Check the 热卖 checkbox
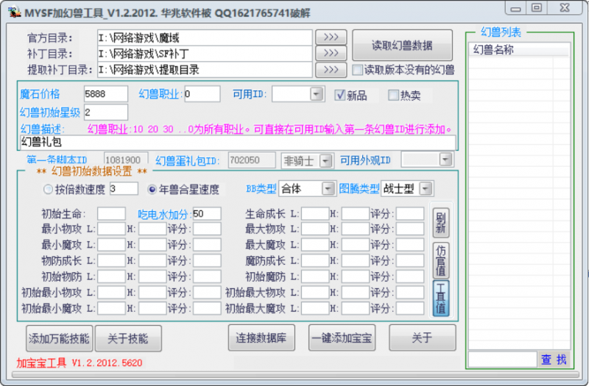This screenshot has height=386, width=589. [393, 96]
